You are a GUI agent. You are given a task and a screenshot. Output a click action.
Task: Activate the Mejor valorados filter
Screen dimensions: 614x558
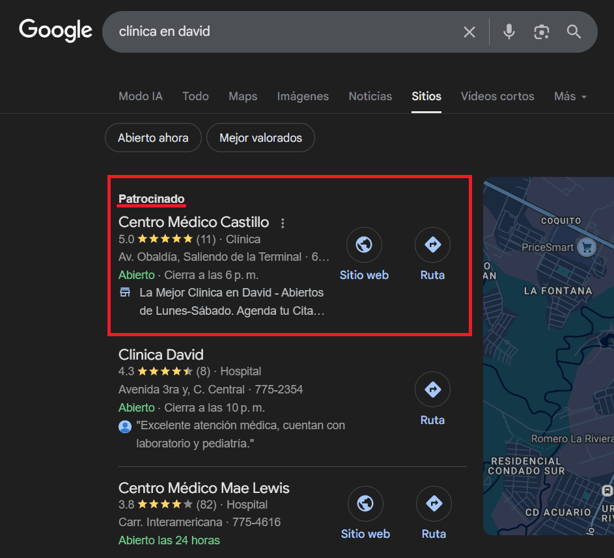pos(260,137)
